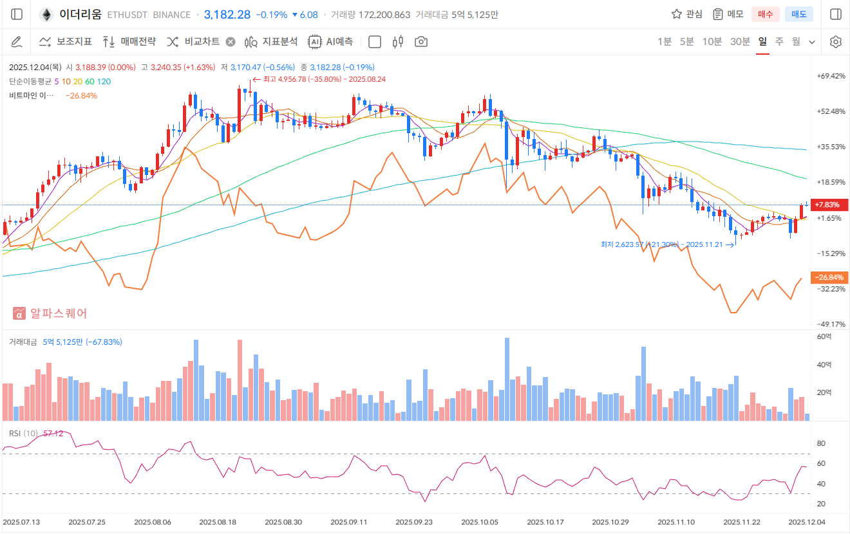Switch to the 주 weekly timeframe
The width and height of the screenshot is (850, 534).
point(779,42)
